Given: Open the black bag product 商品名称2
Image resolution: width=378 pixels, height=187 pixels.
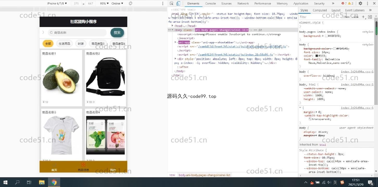Looking at the screenshot, I should click(105, 78).
